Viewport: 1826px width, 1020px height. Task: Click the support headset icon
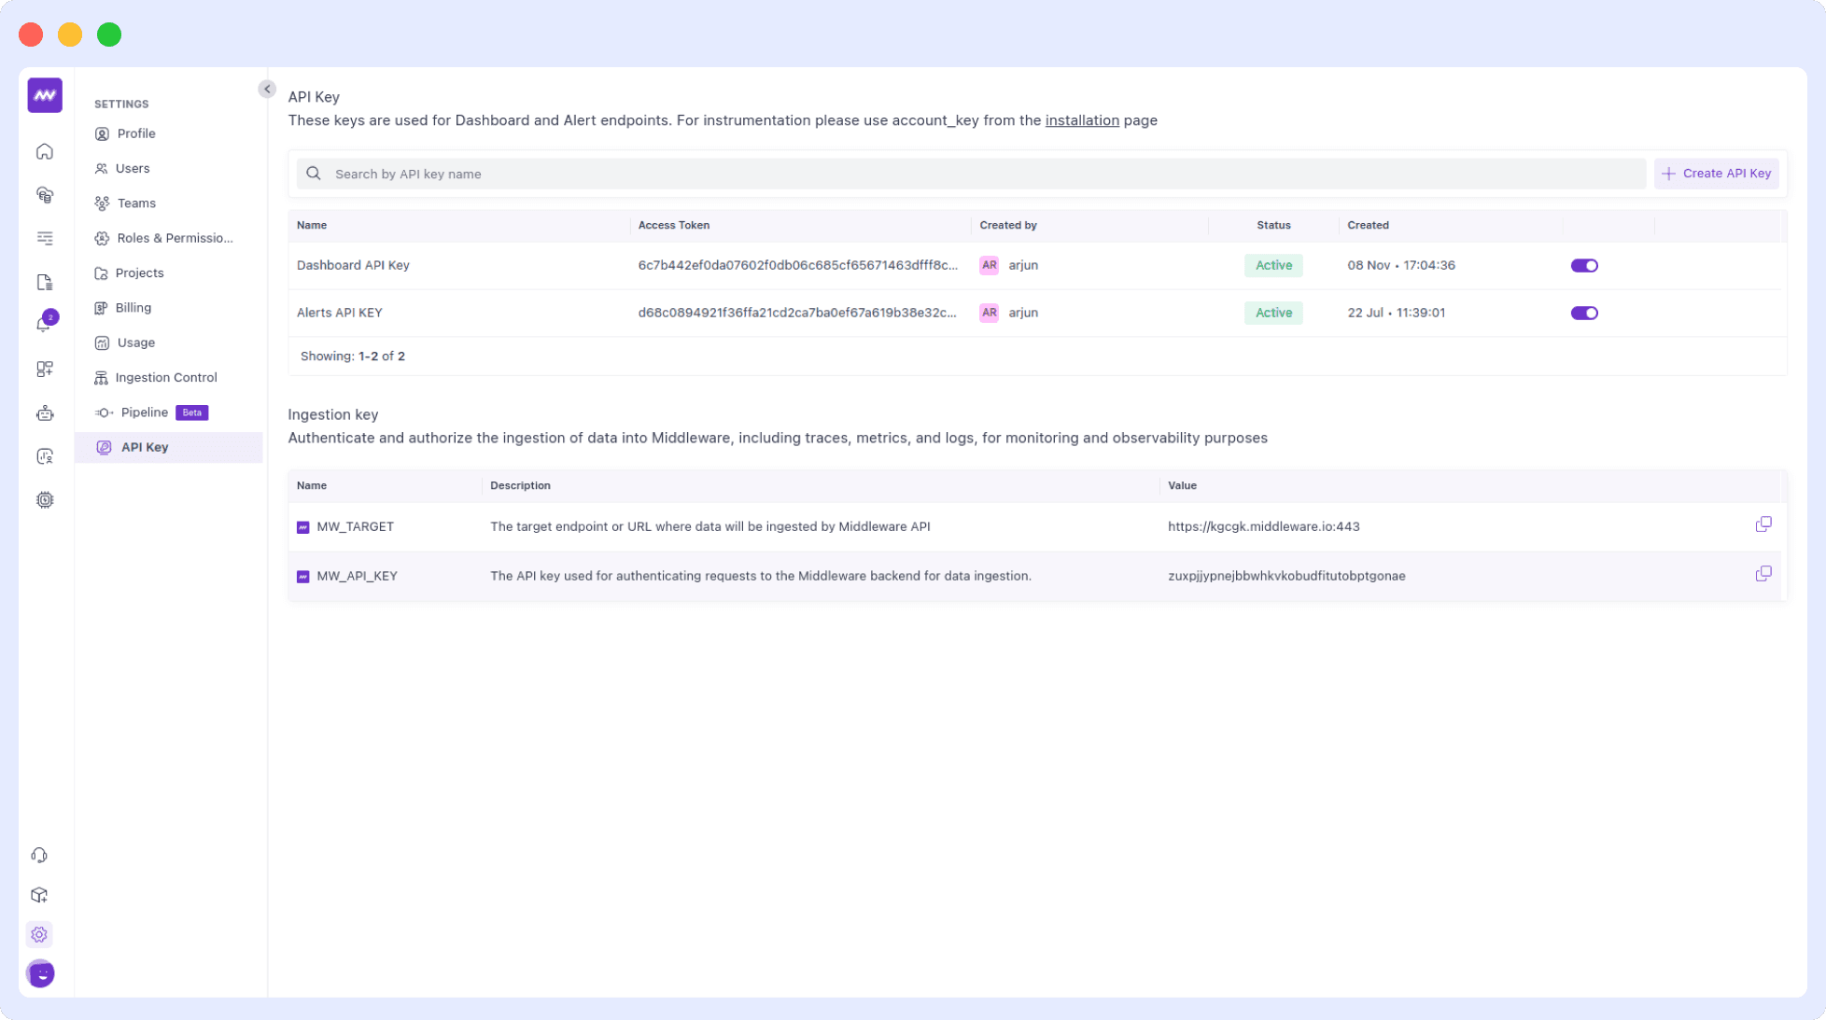click(x=39, y=855)
